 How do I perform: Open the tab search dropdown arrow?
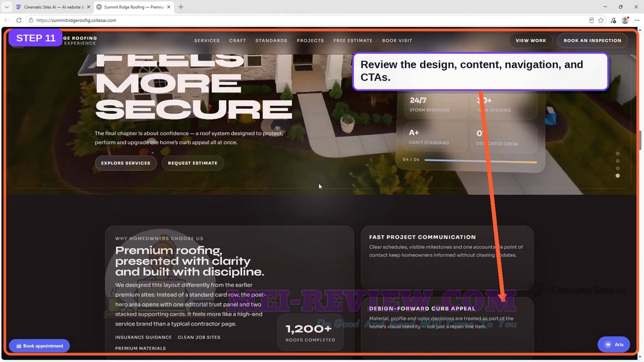6,7
